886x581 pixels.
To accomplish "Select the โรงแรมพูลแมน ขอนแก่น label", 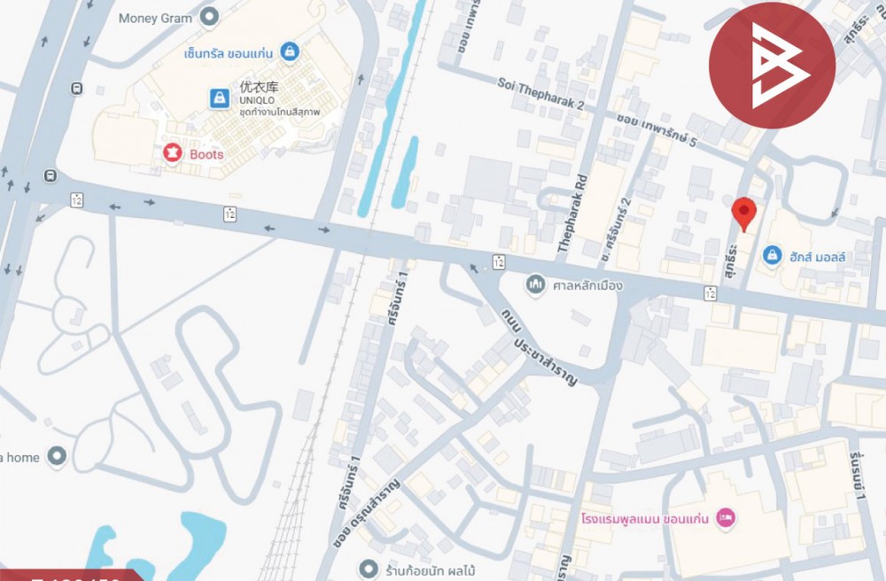I will 644,518.
